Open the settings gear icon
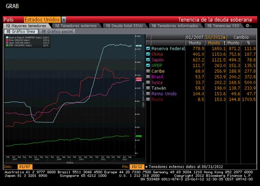 tap(248, 26)
